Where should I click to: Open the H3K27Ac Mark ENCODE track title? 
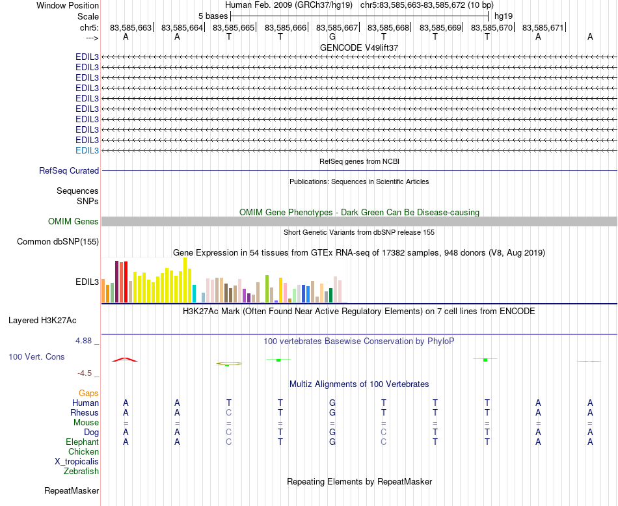[x=359, y=312]
